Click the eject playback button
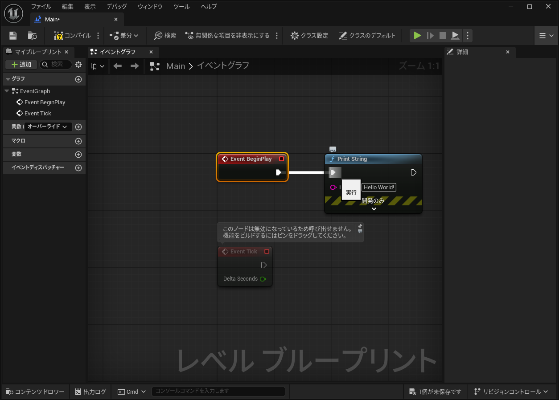This screenshot has width=559, height=400. pos(455,36)
